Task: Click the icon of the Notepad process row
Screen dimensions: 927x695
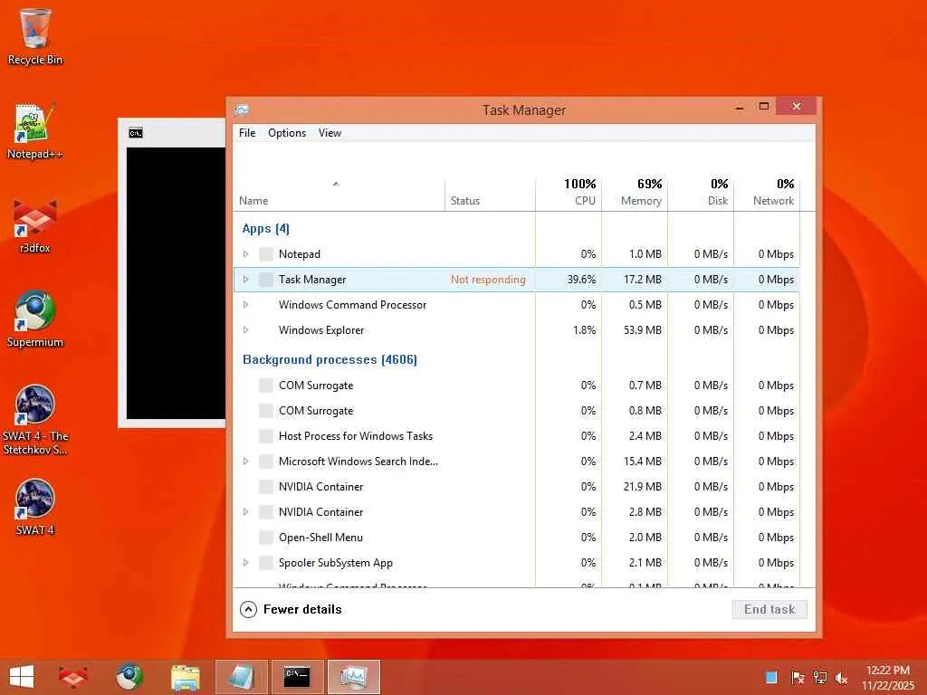Action: click(266, 254)
